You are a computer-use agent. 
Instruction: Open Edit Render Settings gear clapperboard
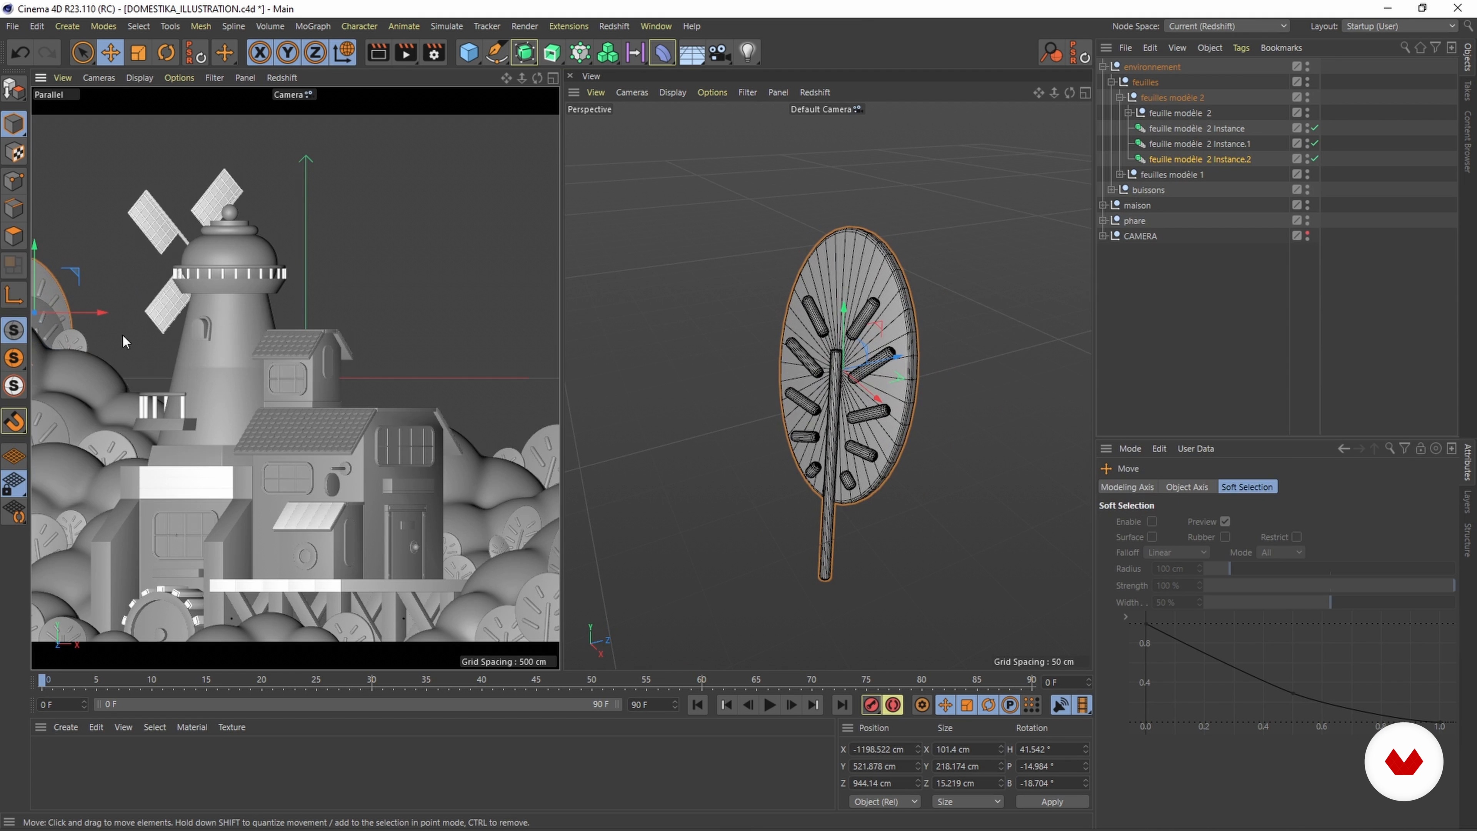pos(434,53)
